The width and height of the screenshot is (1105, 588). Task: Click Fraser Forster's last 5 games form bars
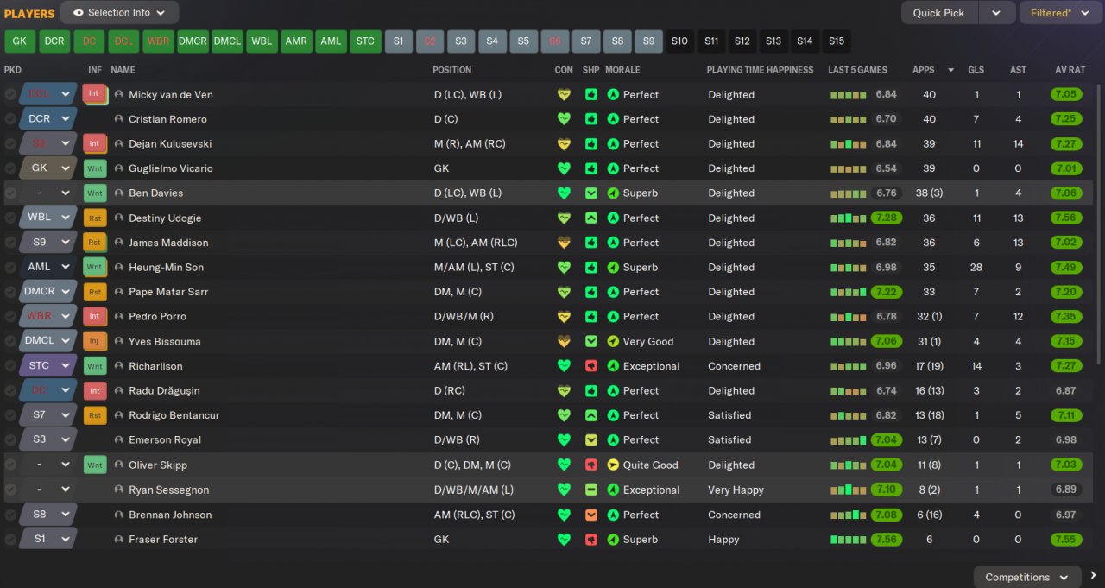pos(848,540)
